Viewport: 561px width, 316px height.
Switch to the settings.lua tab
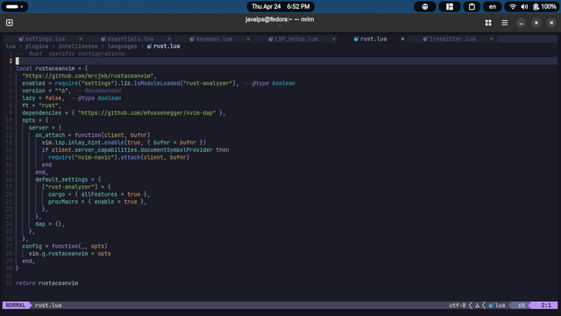click(x=45, y=39)
